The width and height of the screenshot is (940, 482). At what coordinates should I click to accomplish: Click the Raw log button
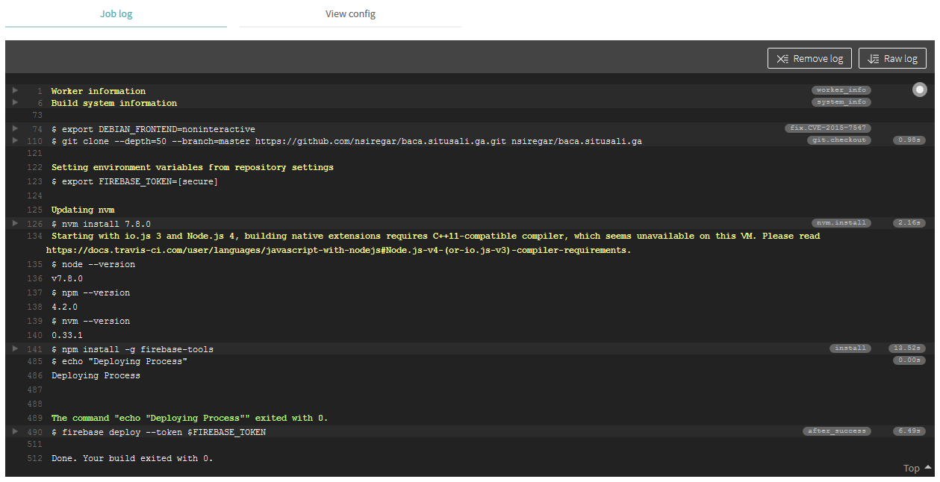892,58
